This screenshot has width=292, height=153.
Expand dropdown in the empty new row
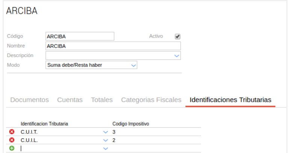pos(105,148)
